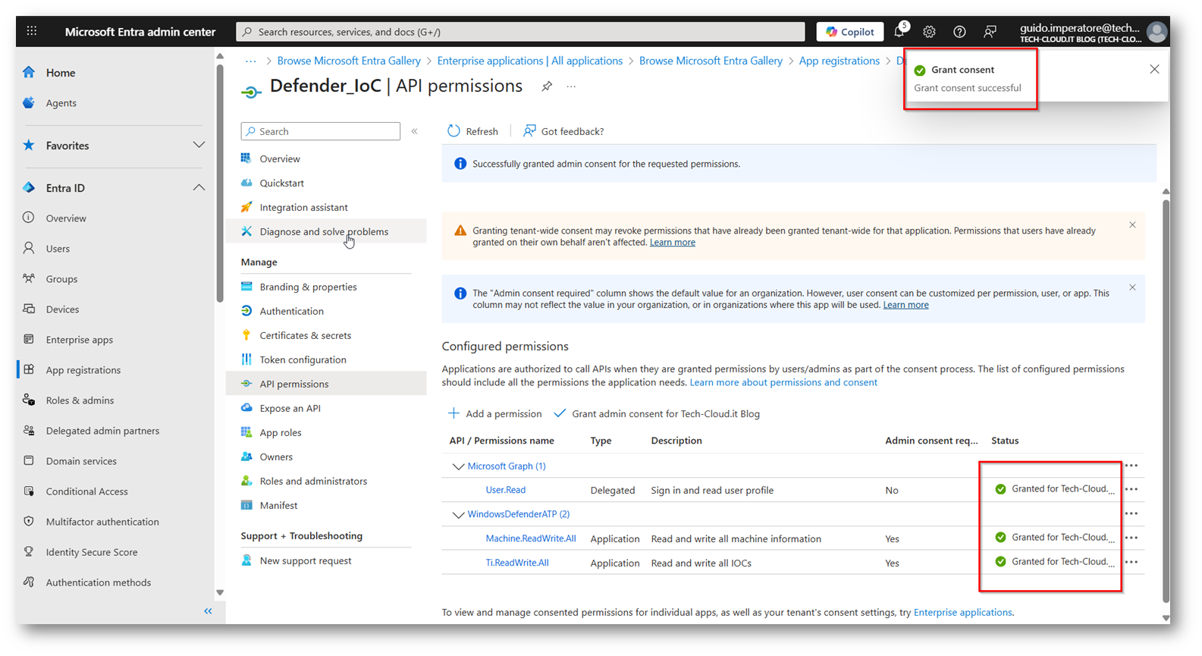
Task: Collapse the app resource menu
Action: click(x=415, y=131)
